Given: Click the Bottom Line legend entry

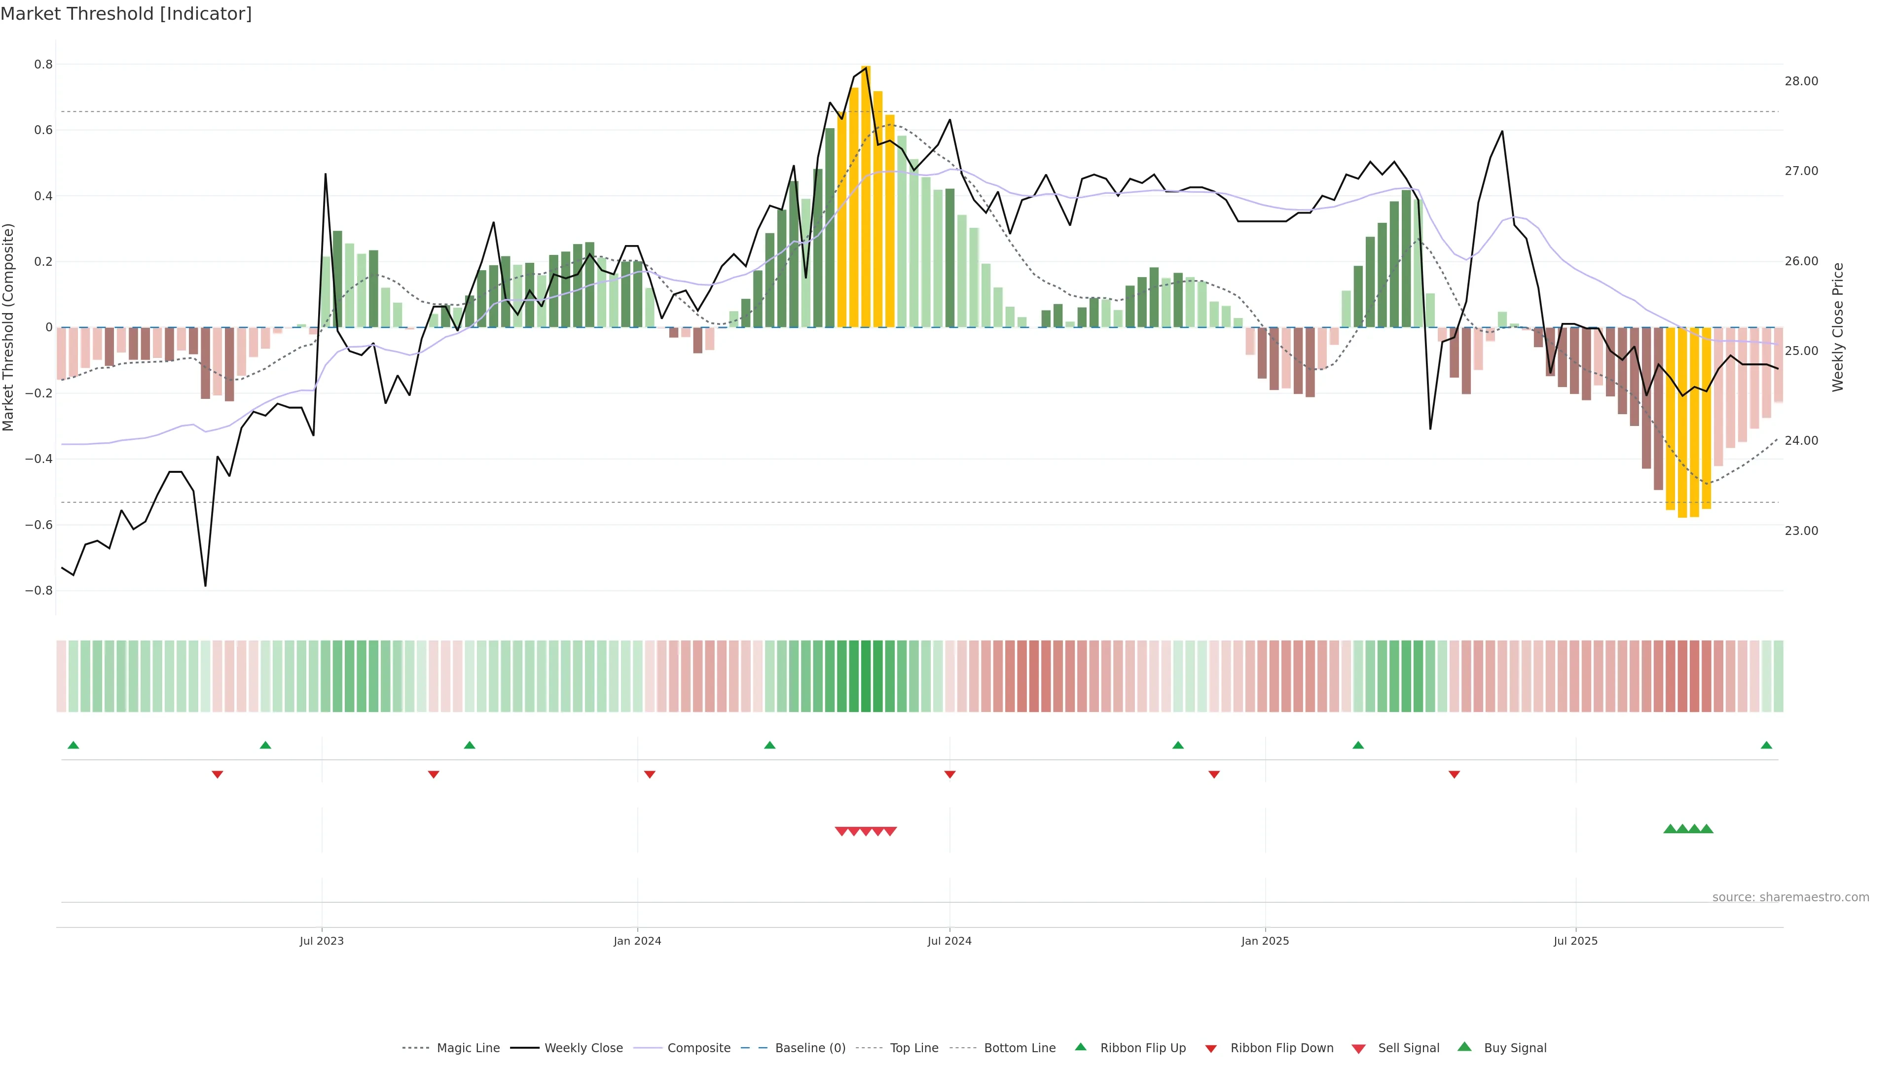Looking at the screenshot, I should click(1019, 1048).
